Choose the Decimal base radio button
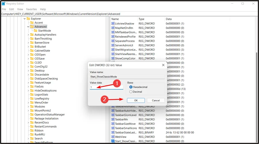259x144 pixels. [131, 92]
